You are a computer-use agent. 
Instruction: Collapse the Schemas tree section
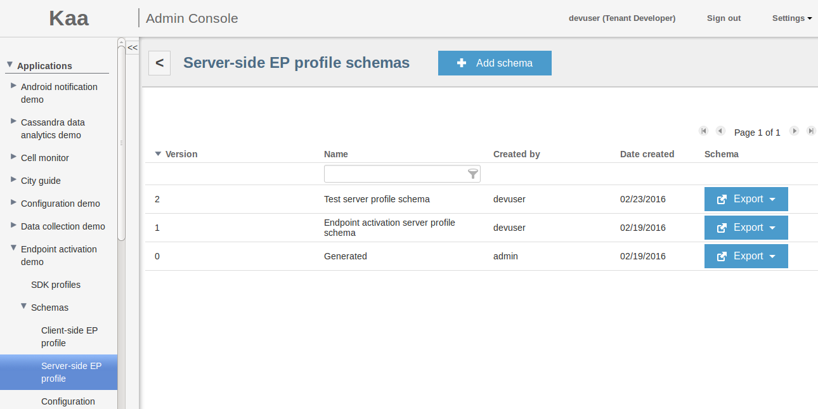24,307
